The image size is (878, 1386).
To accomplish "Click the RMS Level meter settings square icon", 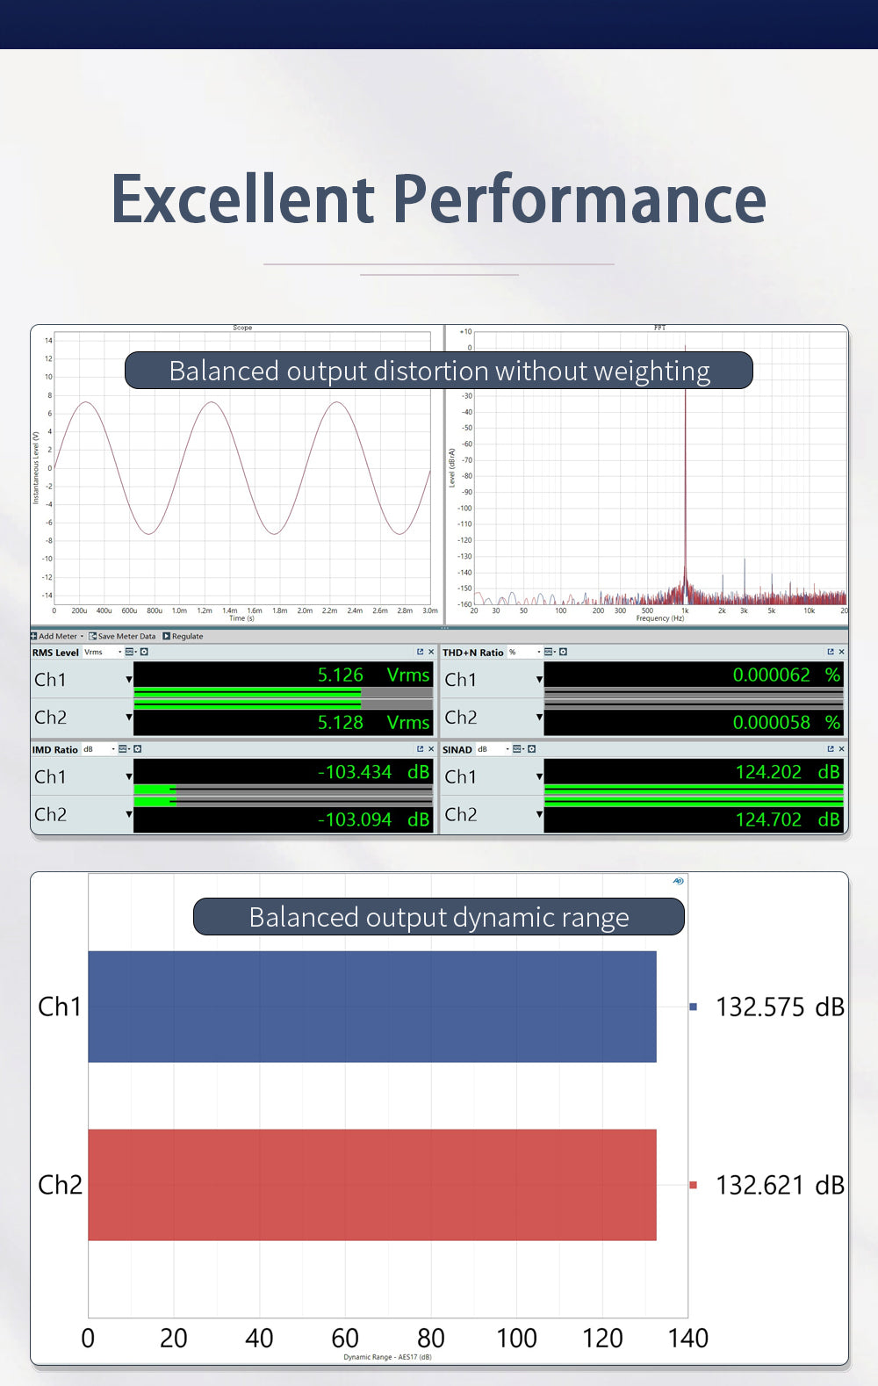I will click(144, 652).
